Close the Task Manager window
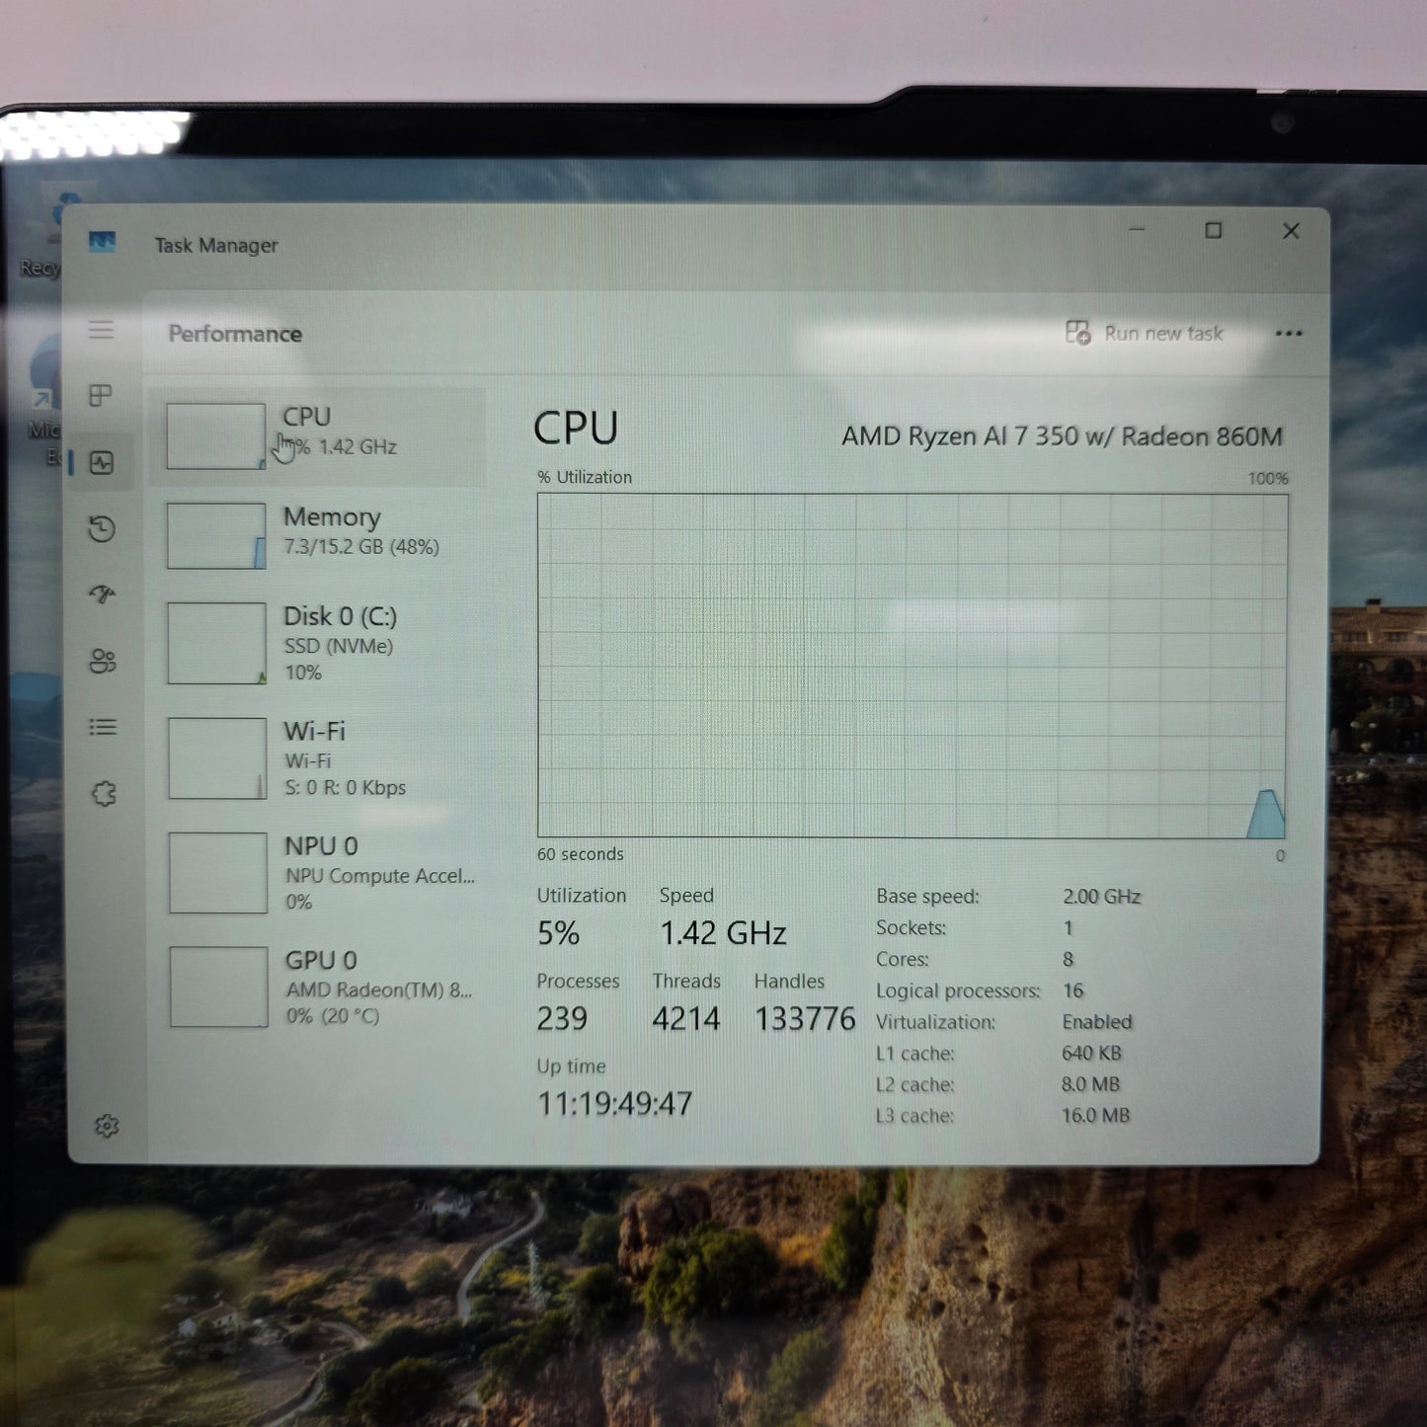This screenshot has height=1427, width=1427. click(1291, 231)
